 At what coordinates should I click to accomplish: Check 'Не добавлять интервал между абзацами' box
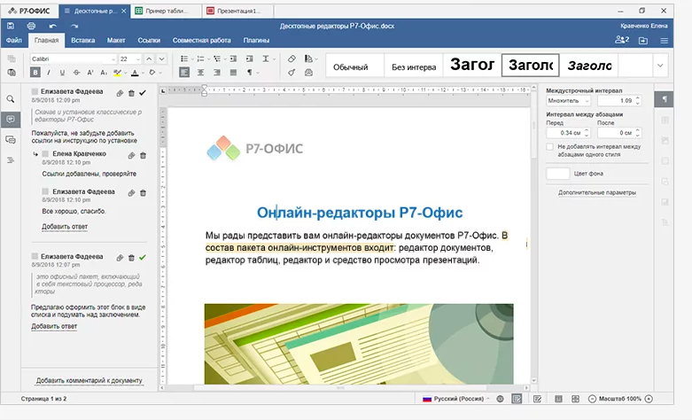click(x=550, y=147)
